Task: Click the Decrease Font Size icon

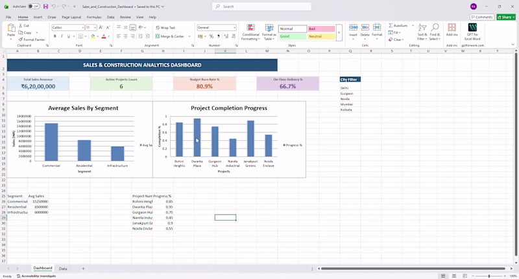Action: [108, 28]
